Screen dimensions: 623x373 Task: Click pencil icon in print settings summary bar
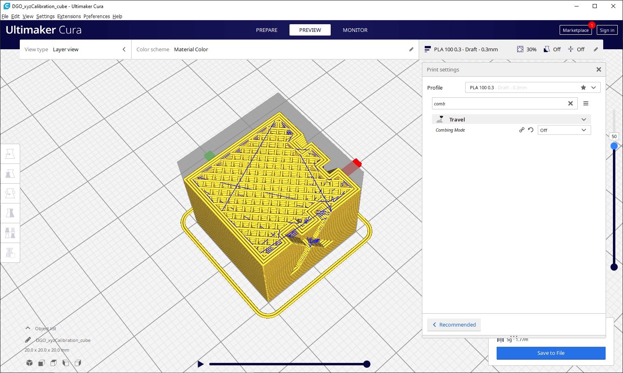[x=596, y=49]
